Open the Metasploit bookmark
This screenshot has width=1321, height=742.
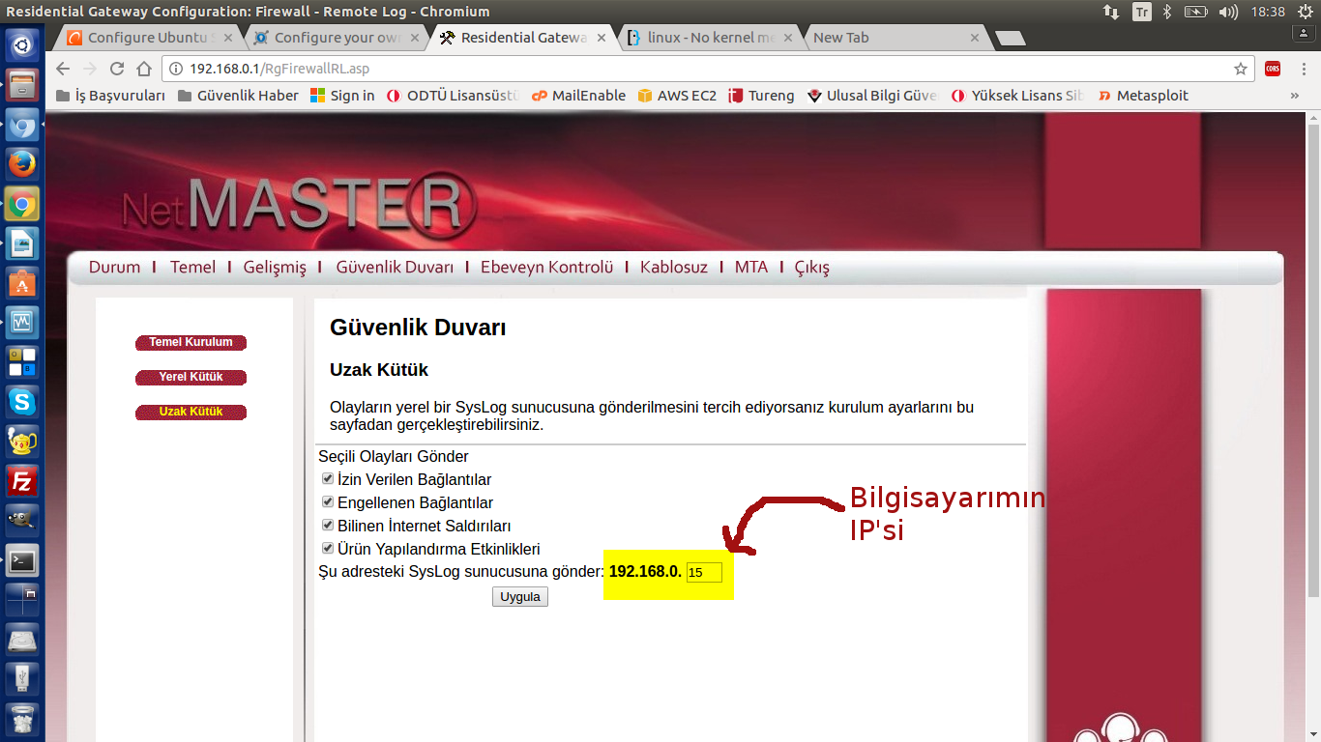pyautogui.click(x=1143, y=96)
